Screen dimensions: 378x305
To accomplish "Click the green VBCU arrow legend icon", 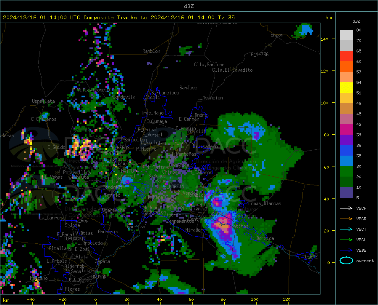I will (x=346, y=240).
